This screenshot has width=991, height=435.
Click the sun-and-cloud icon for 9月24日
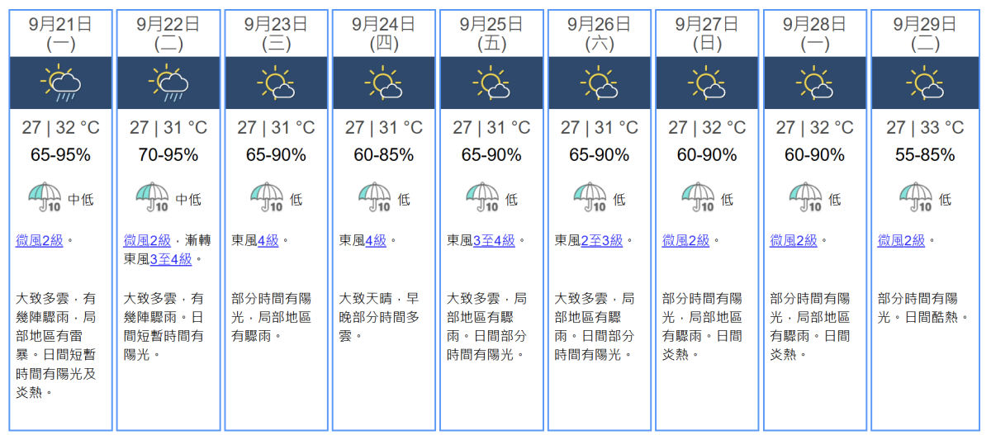384,83
